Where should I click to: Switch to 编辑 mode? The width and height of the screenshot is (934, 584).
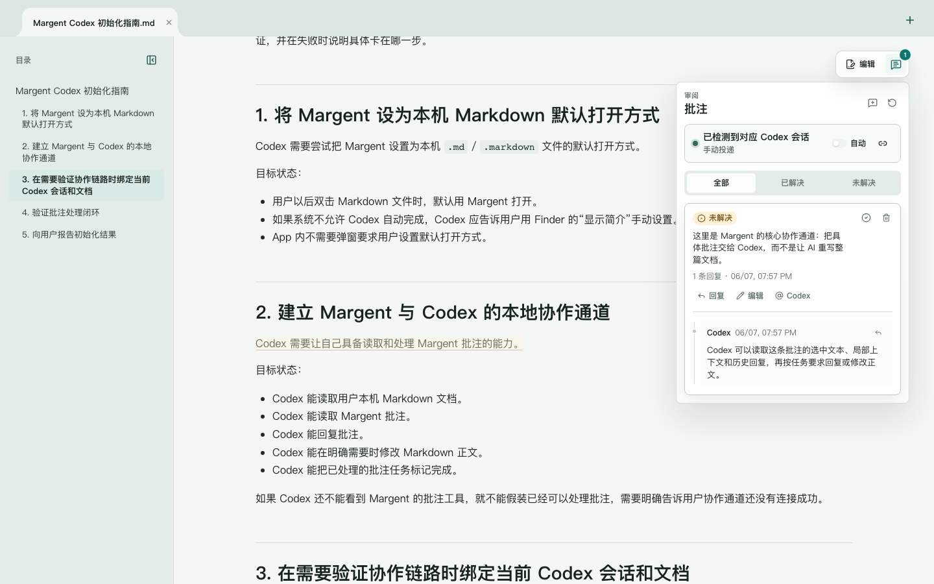[x=861, y=64]
